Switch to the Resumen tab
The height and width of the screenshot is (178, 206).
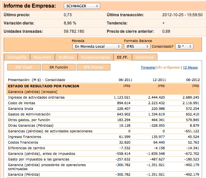[42, 57]
